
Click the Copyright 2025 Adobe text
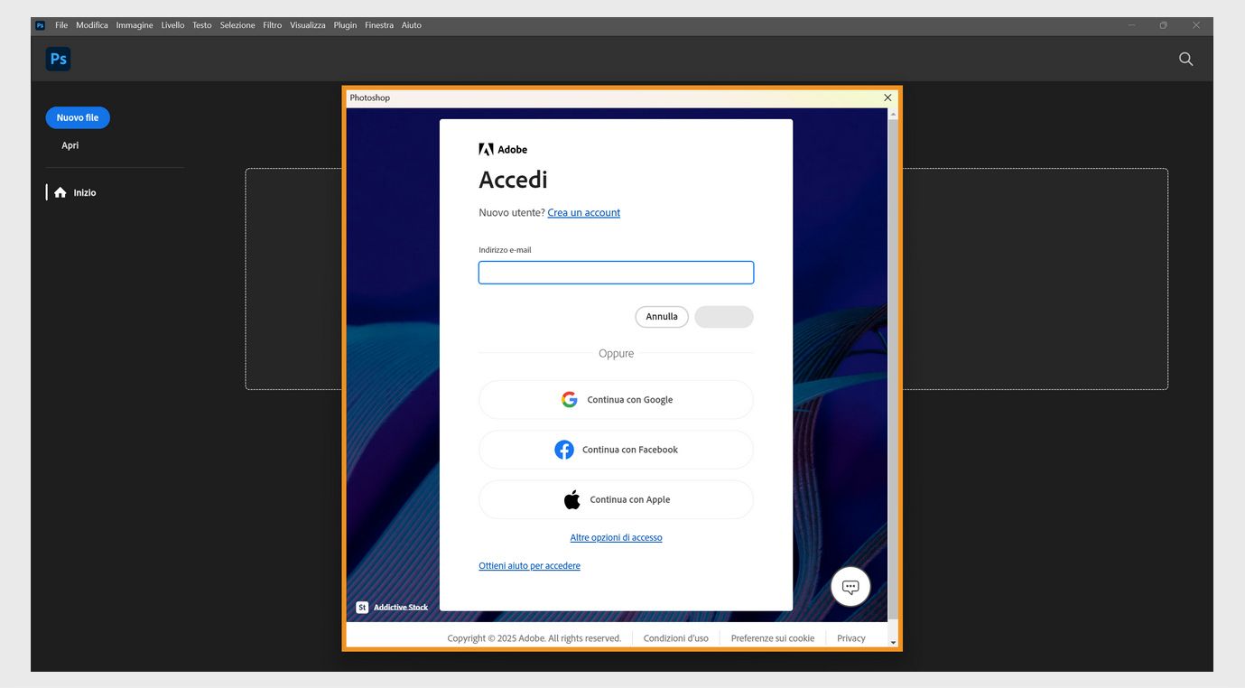[x=534, y=638]
